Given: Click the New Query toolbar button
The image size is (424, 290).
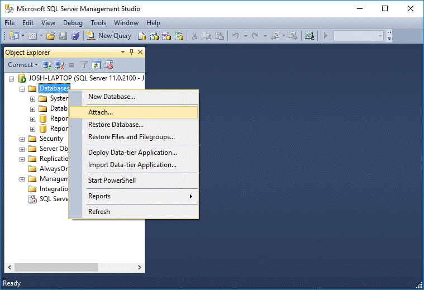Looking at the screenshot, I should click(x=109, y=36).
